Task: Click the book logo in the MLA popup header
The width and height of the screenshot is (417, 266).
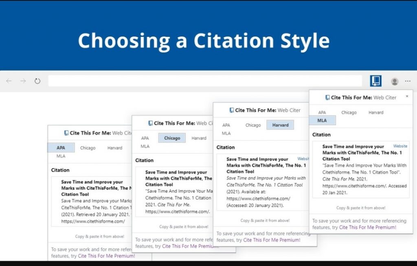Action: tap(328, 97)
